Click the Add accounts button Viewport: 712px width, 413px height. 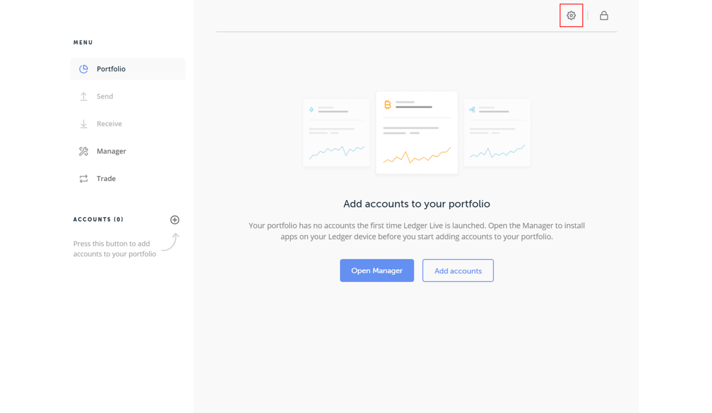(457, 270)
